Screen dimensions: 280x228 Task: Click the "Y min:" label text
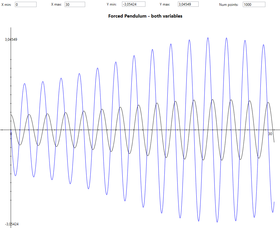click(x=111, y=4)
